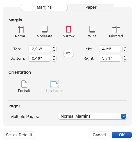The width and height of the screenshot is (136, 142).
Task: Apply the Narrow margin preset
Action: pos(69,29)
